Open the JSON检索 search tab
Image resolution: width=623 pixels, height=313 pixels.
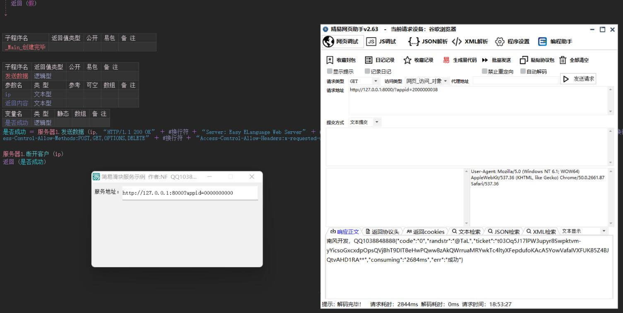(x=503, y=232)
